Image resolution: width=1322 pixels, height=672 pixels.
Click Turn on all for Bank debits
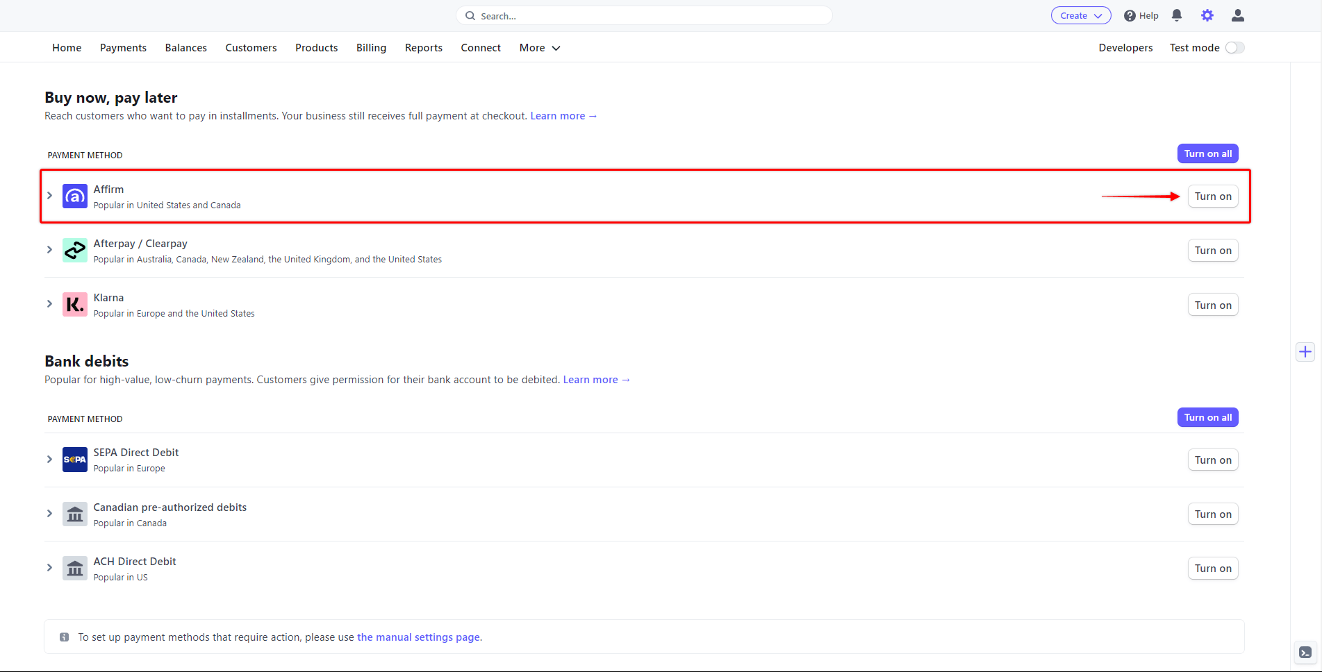coord(1207,417)
